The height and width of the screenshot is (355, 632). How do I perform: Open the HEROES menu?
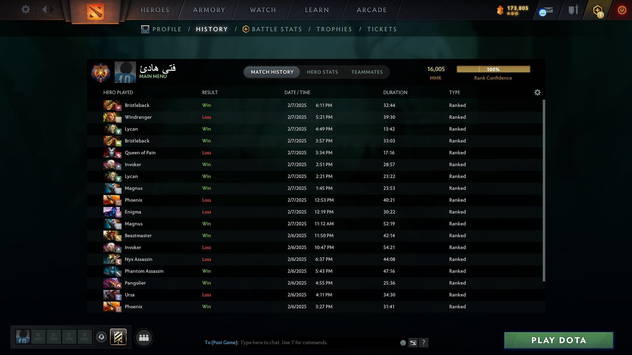click(155, 10)
